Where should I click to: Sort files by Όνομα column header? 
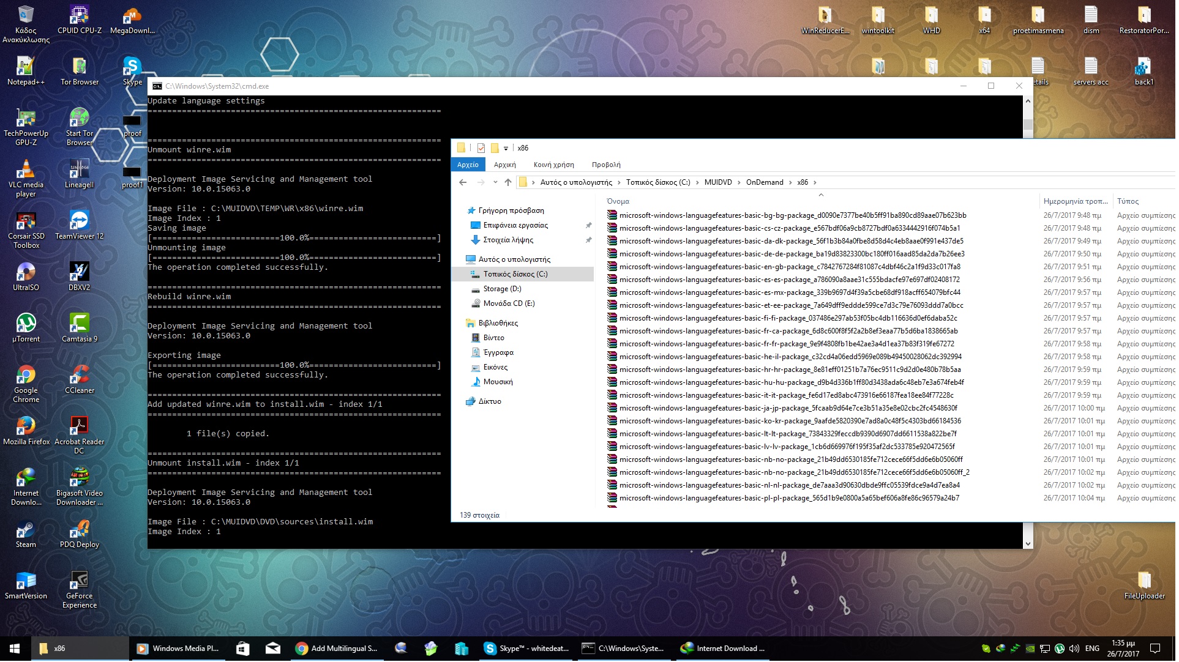[x=619, y=202]
